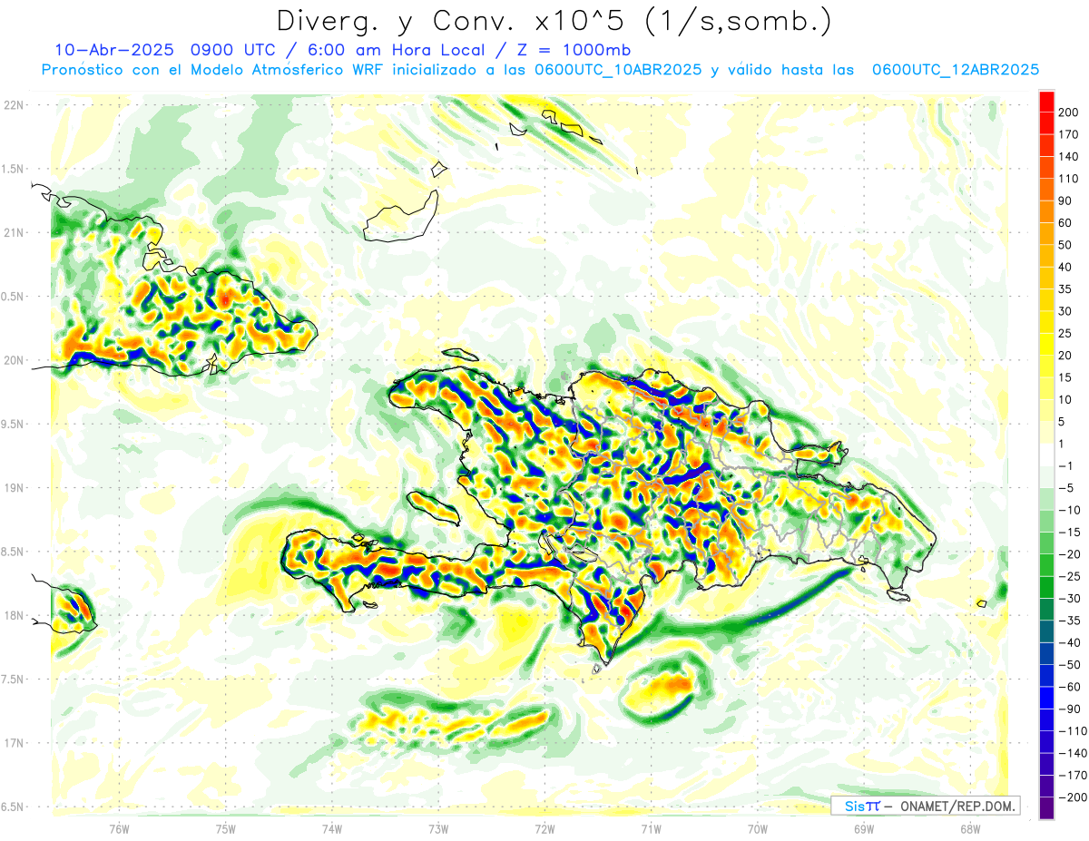Click the white swatch between 1 and -1
This screenshot has width=1089, height=841.
tap(1046, 455)
